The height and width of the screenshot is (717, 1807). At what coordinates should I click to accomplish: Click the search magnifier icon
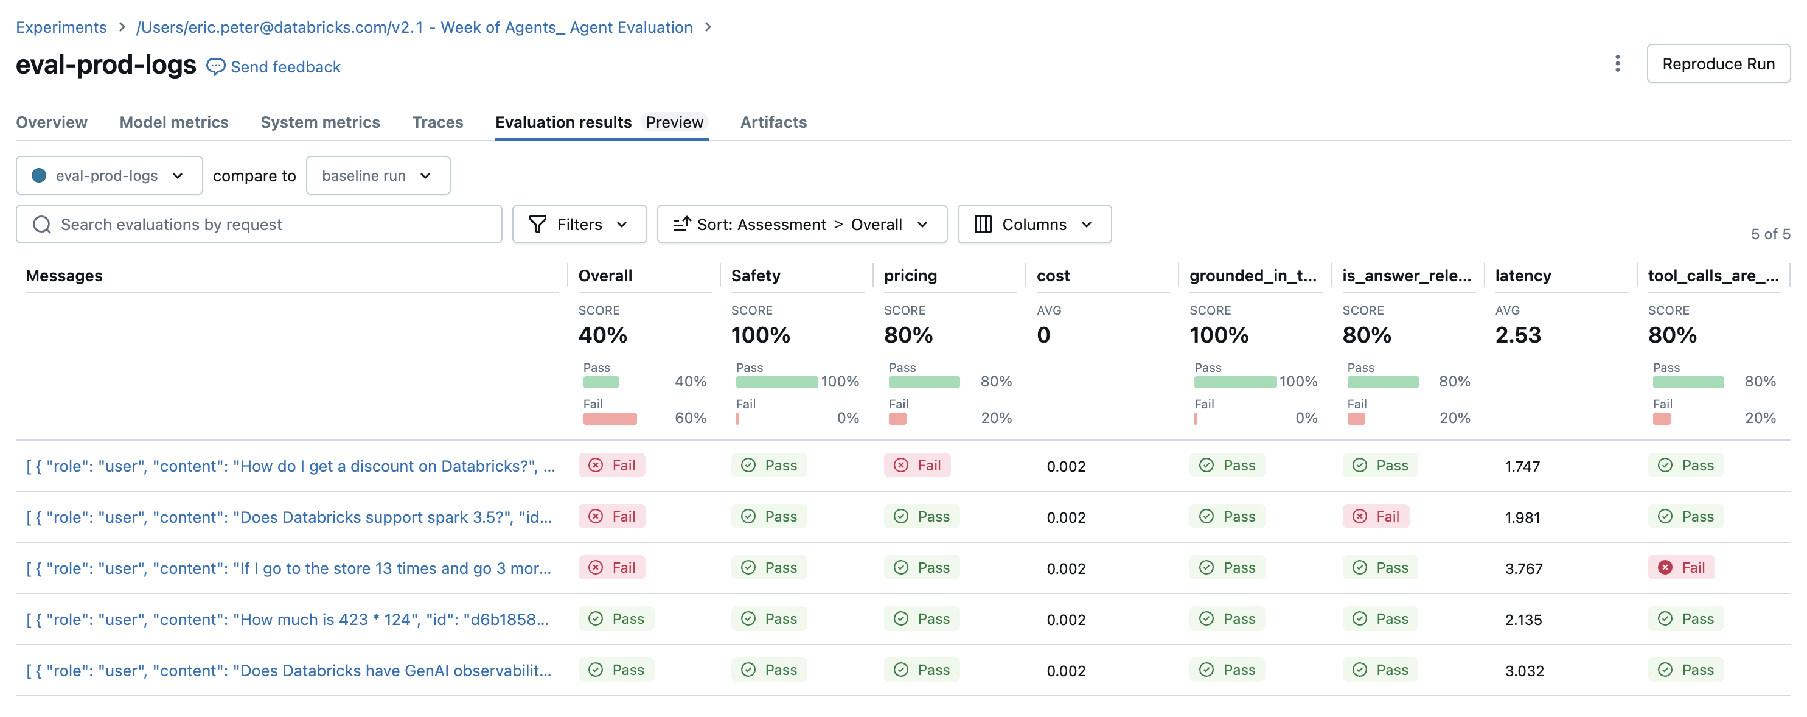point(42,225)
